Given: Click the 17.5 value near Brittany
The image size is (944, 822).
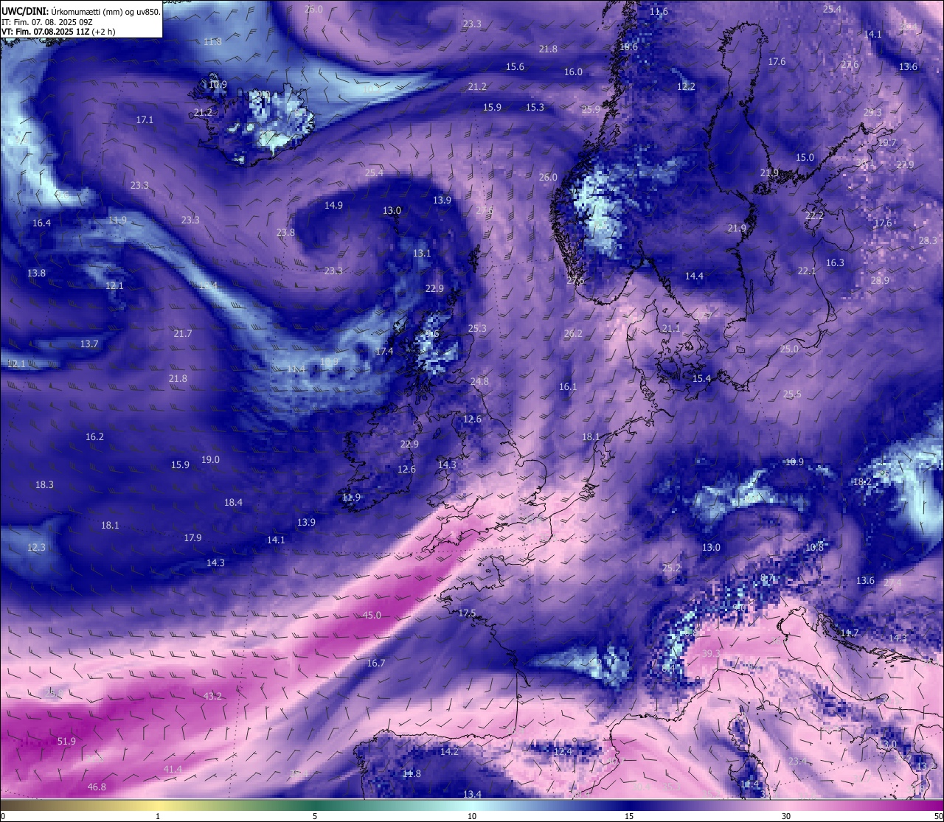Looking at the screenshot, I should coord(467,613).
